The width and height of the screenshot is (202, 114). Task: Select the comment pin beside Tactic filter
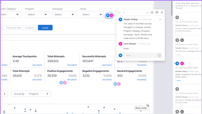109,15
